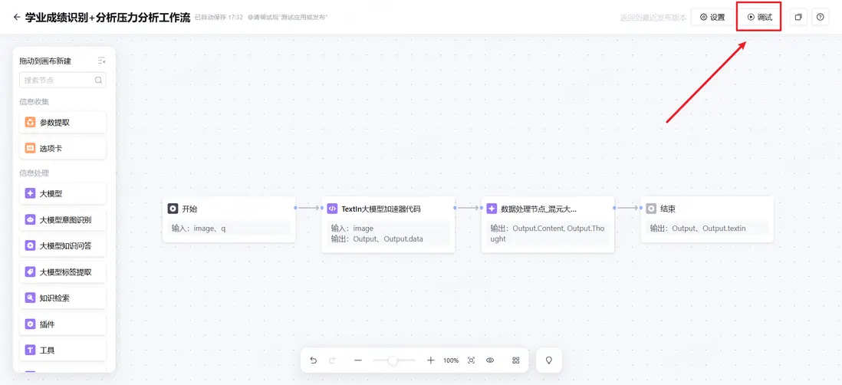Adjust the canvas zoom slider handle

tap(393, 360)
